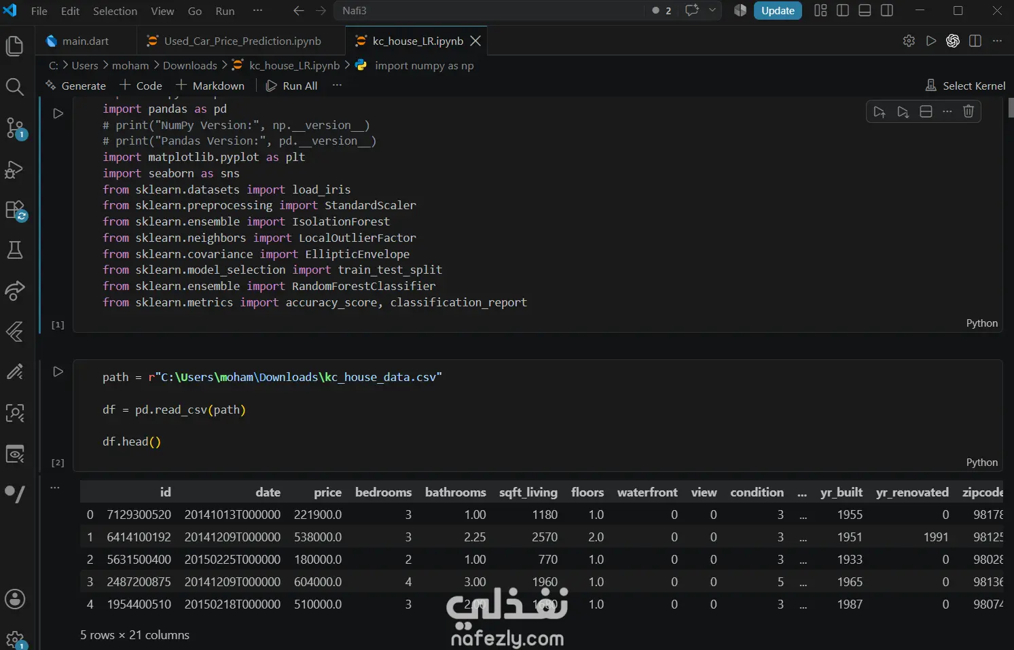Click the vertical scrollbar thumb at right
This screenshot has width=1014, height=650.
pyautogui.click(x=1011, y=107)
